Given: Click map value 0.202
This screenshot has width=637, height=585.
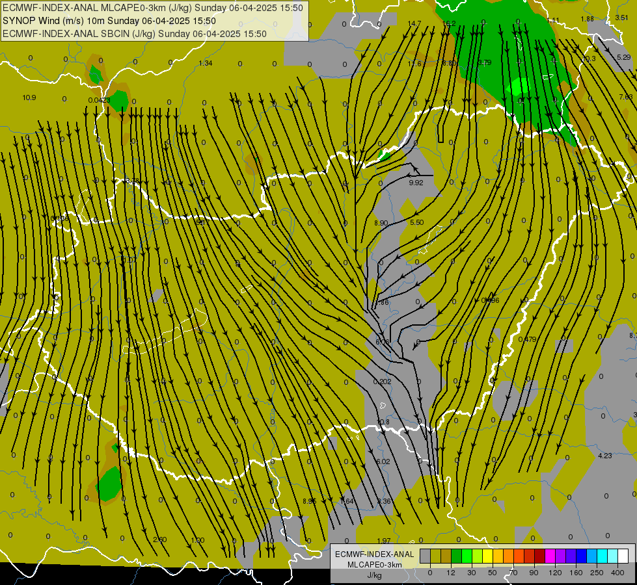Looking at the screenshot, I should [383, 382].
